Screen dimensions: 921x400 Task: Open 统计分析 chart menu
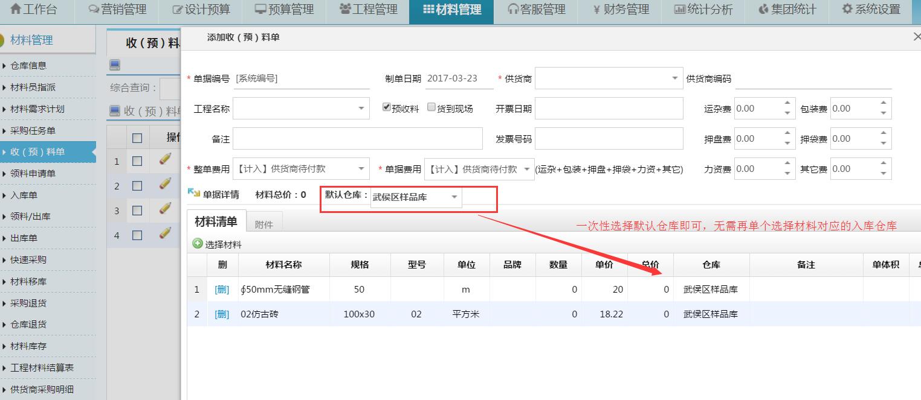coord(703,10)
